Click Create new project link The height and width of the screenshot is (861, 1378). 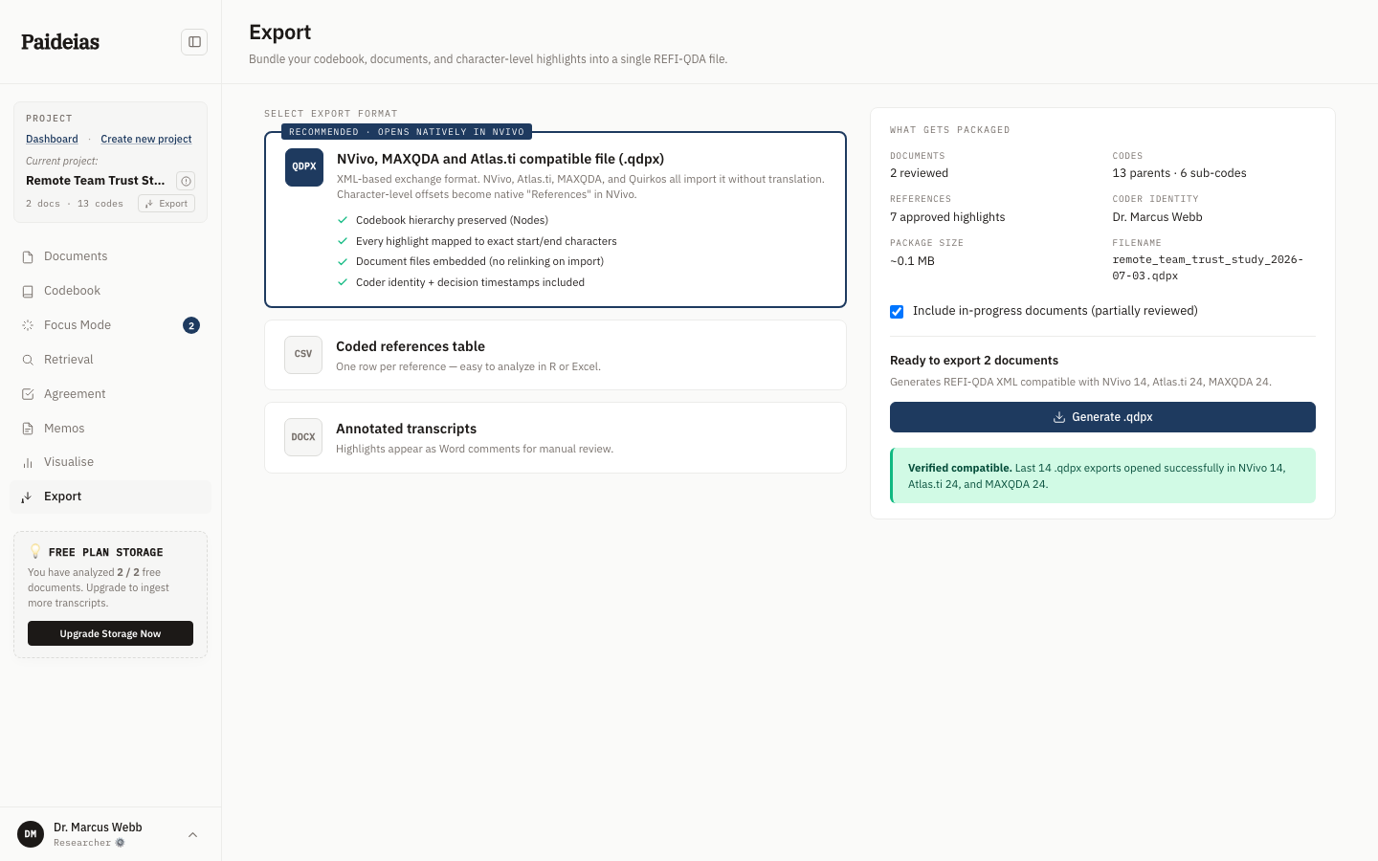[x=146, y=140]
